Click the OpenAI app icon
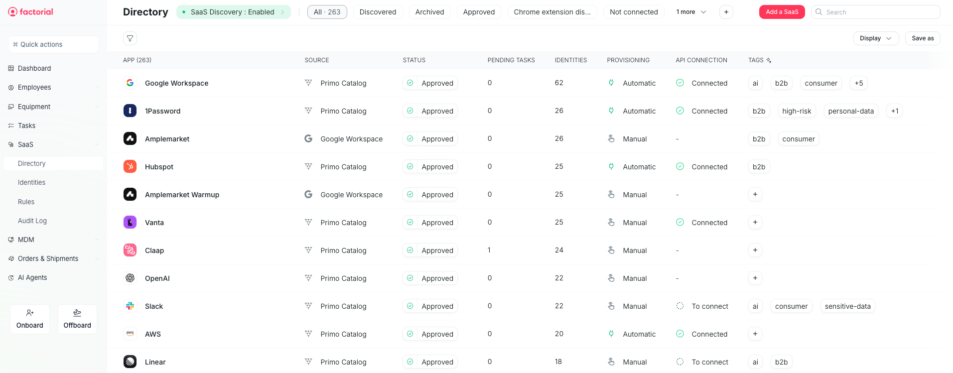 pyautogui.click(x=130, y=278)
